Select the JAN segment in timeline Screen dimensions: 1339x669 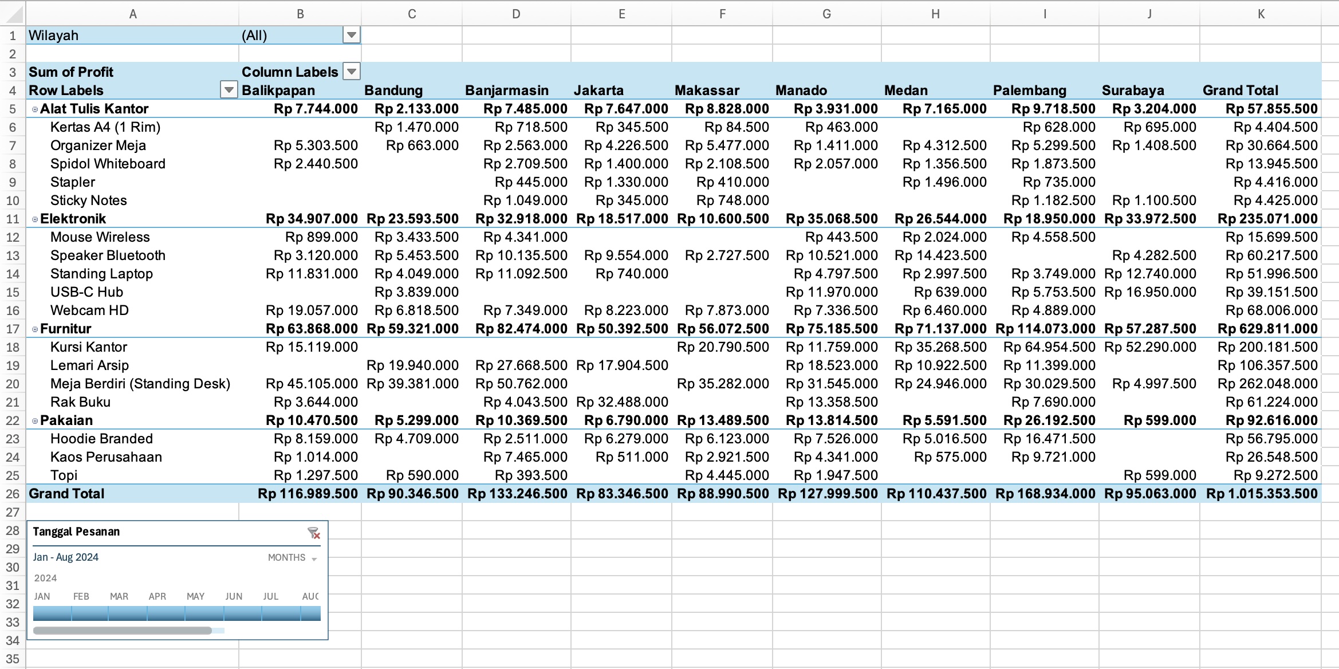coord(52,613)
